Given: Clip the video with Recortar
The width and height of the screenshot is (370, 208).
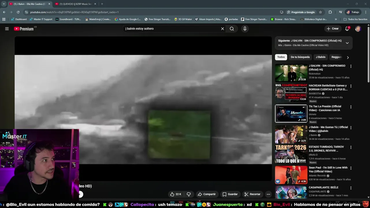Looking at the screenshot, I should pyautogui.click(x=252, y=194).
